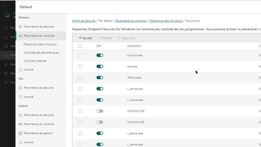Image resolution: width=261 pixels, height=147 pixels.
Task: Click the Modifier button
Action: point(105,38)
